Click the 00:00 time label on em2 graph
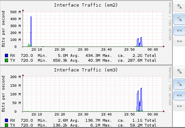The image size is (185, 128). 153,50
